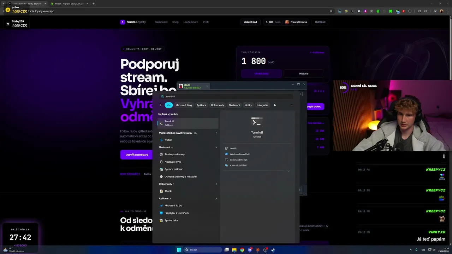The width and height of the screenshot is (452, 254).
Task: Open the weather widget on the taskbar
Action: [x=13, y=250]
